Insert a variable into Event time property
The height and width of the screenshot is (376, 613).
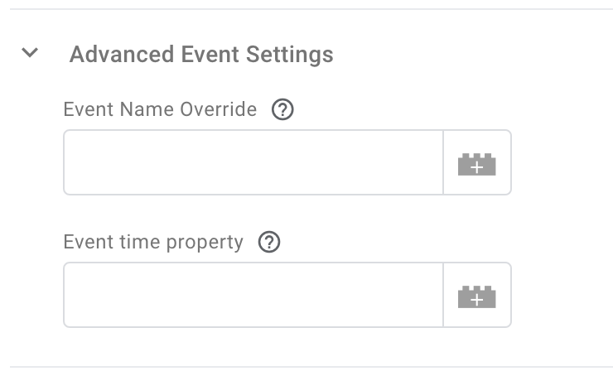[477, 296]
